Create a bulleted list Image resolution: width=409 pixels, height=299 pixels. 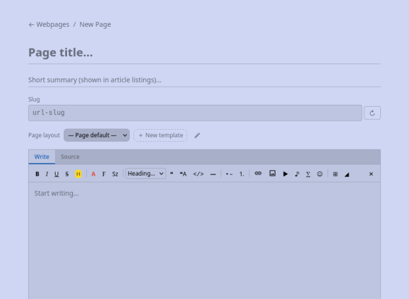tap(229, 174)
